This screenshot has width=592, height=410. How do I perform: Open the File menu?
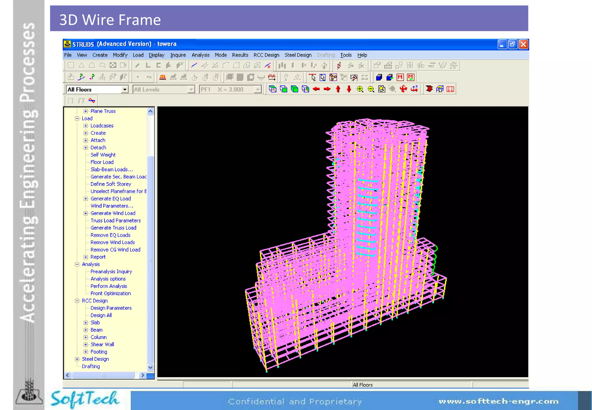coord(68,55)
